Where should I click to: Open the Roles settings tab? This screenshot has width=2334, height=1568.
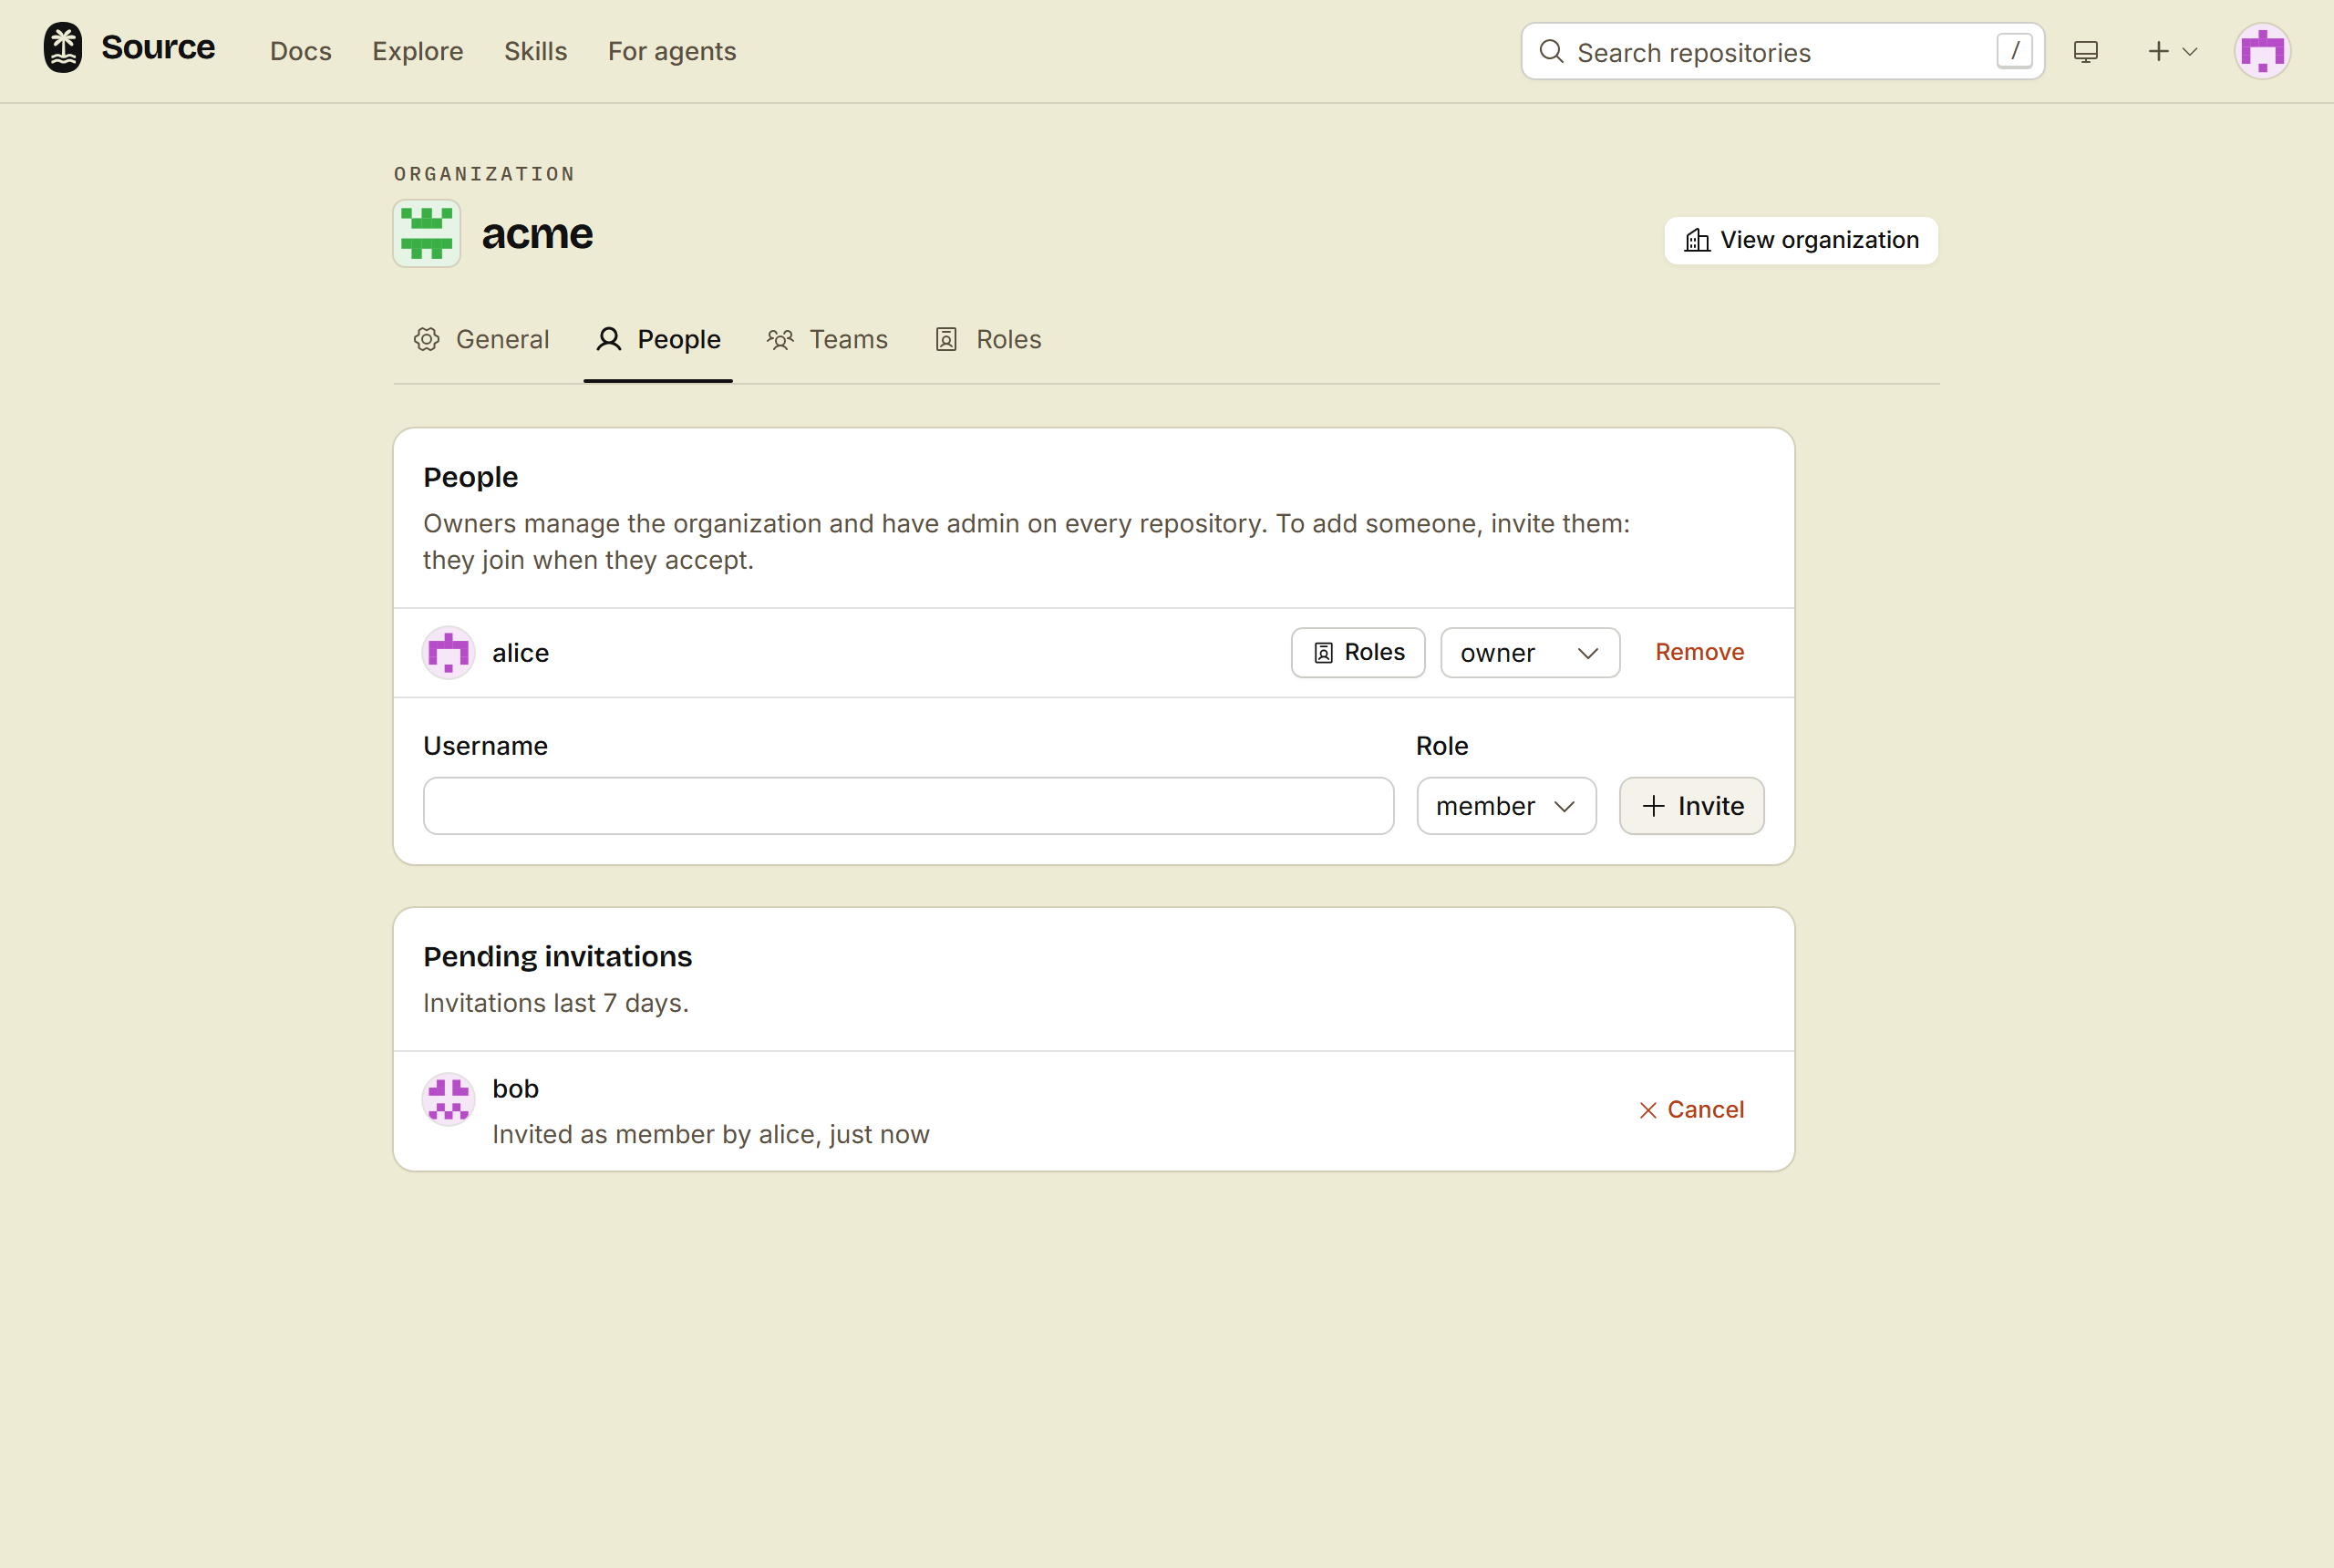pyautogui.click(x=988, y=340)
